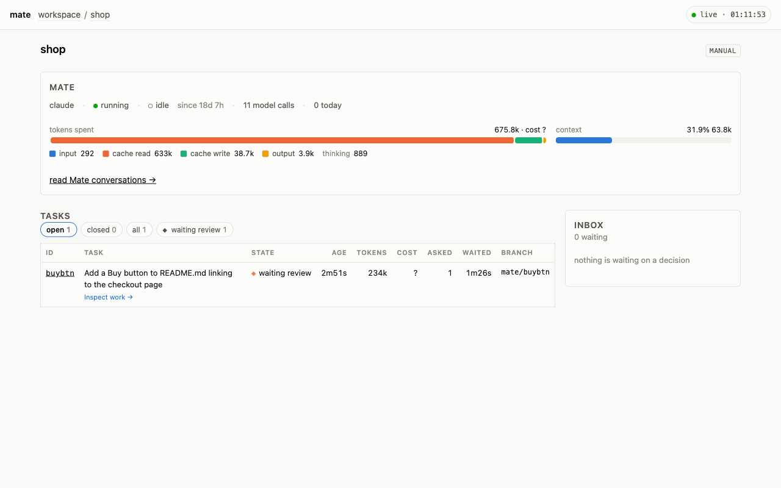
Task: Click the green cache write legend swatch
Action: (184, 154)
